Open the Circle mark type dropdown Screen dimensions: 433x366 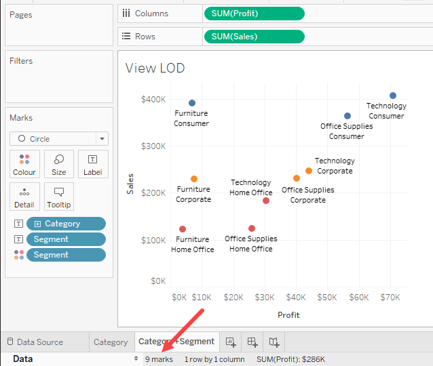[102, 139]
